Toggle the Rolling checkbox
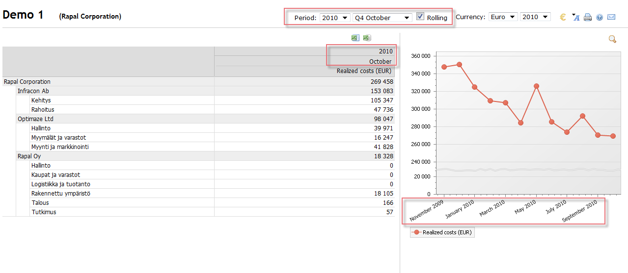 pos(420,17)
